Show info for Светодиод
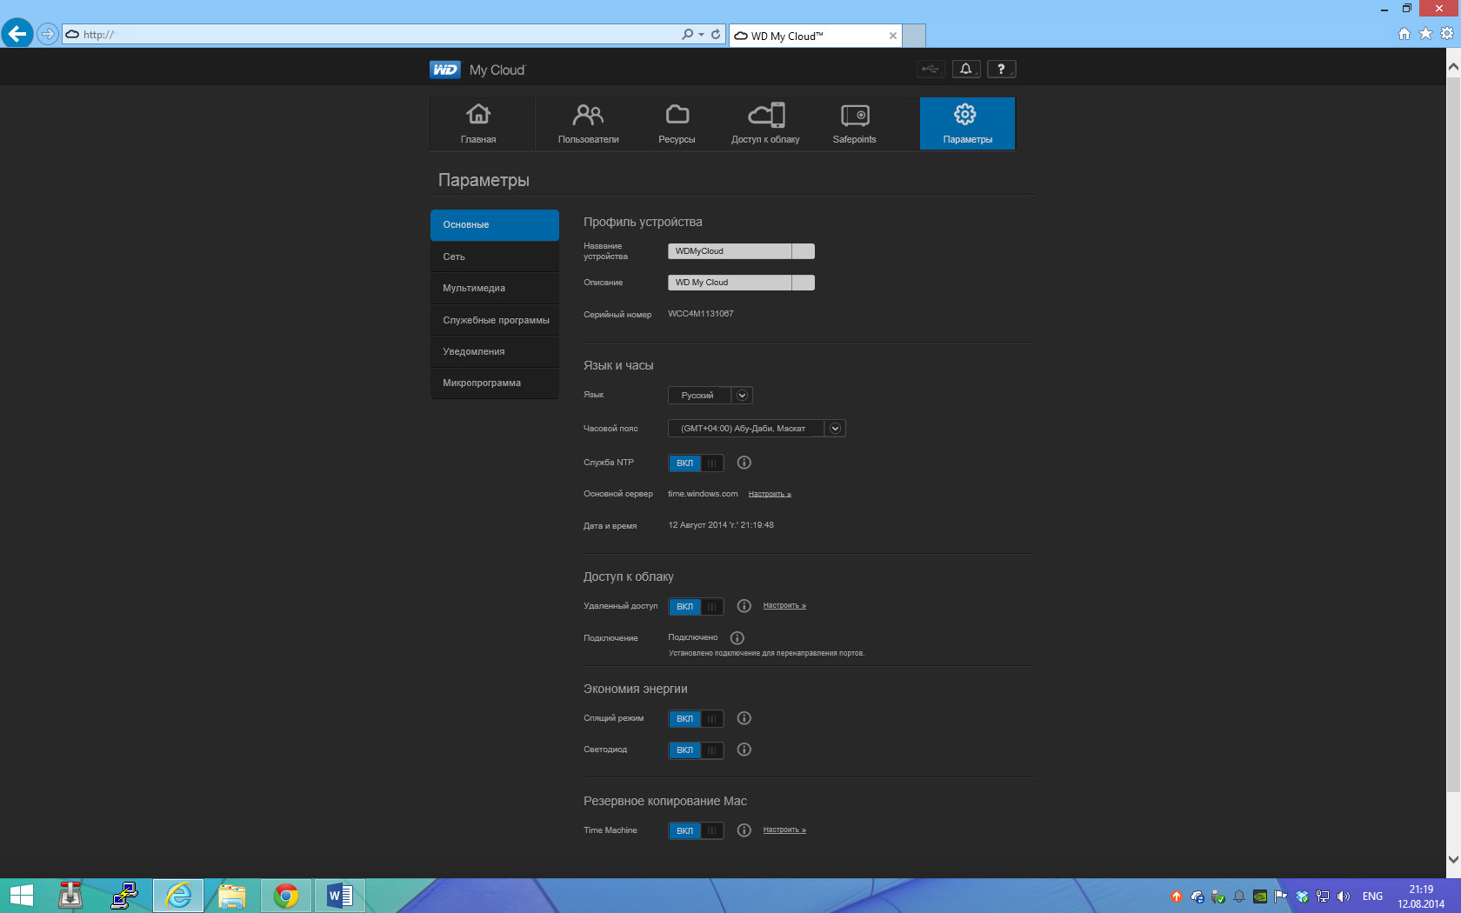This screenshot has width=1461, height=913. (744, 750)
